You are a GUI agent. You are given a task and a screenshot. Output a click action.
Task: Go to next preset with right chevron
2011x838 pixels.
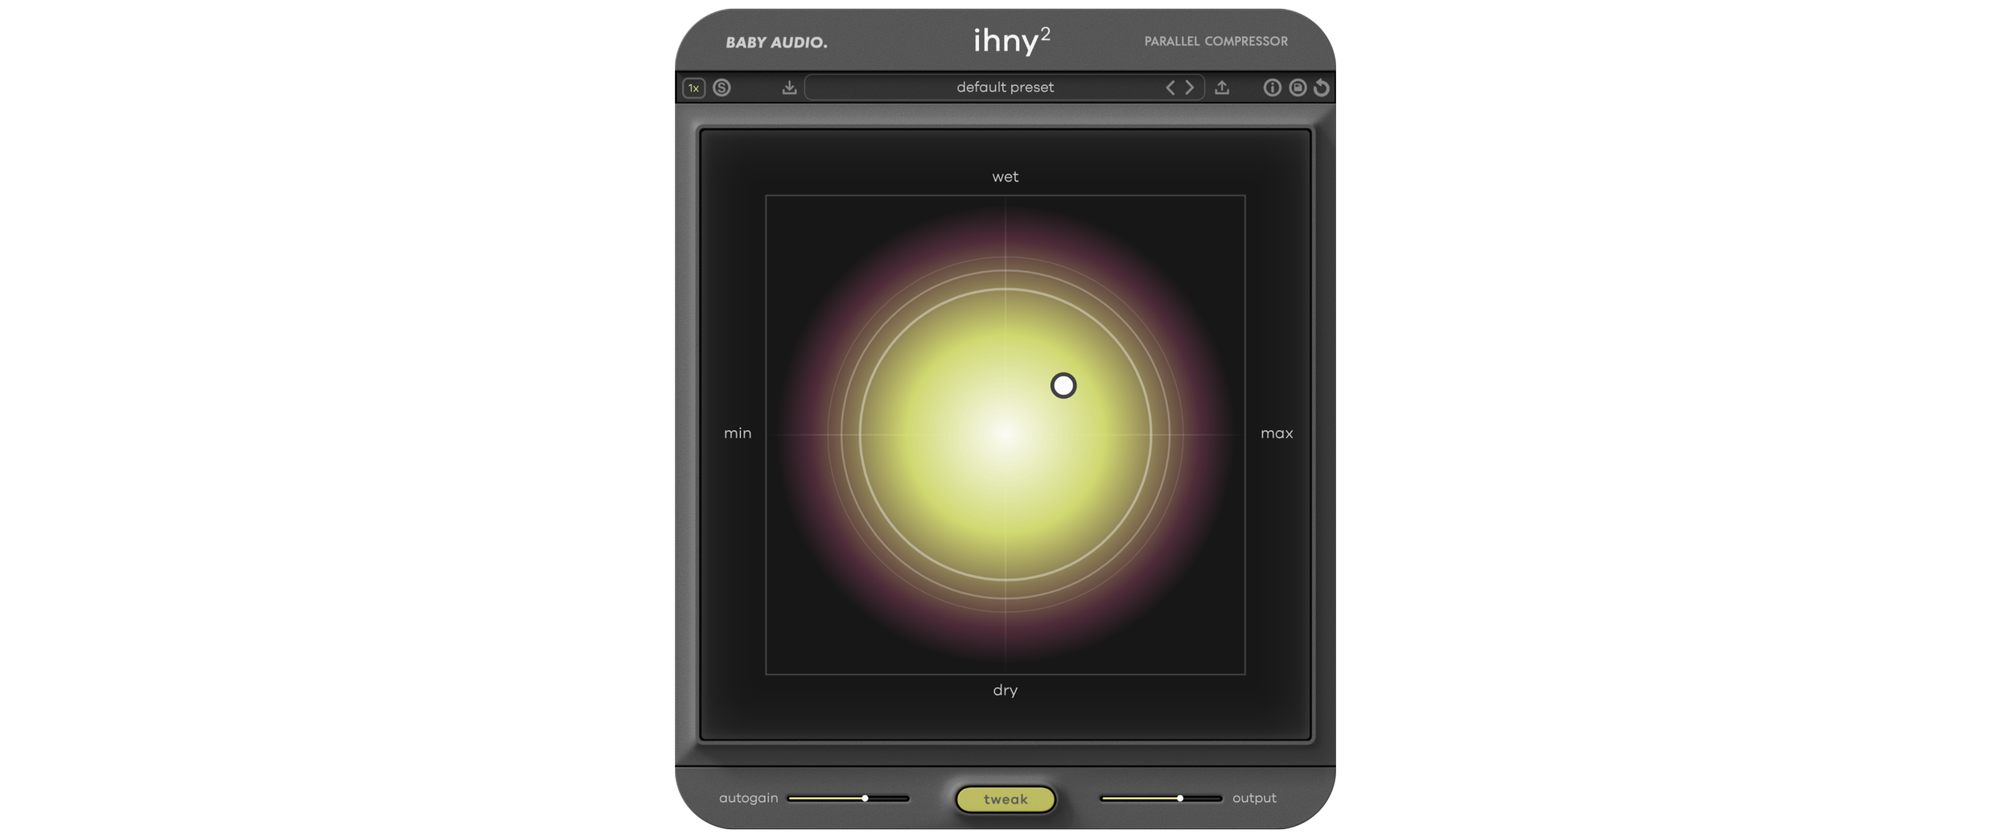tap(1190, 88)
